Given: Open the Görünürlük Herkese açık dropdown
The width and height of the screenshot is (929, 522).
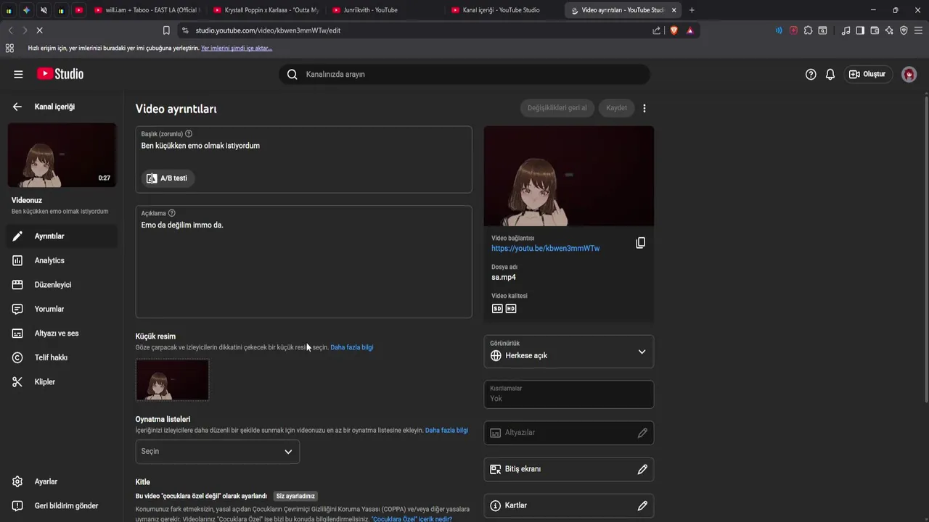Looking at the screenshot, I should click(x=569, y=352).
